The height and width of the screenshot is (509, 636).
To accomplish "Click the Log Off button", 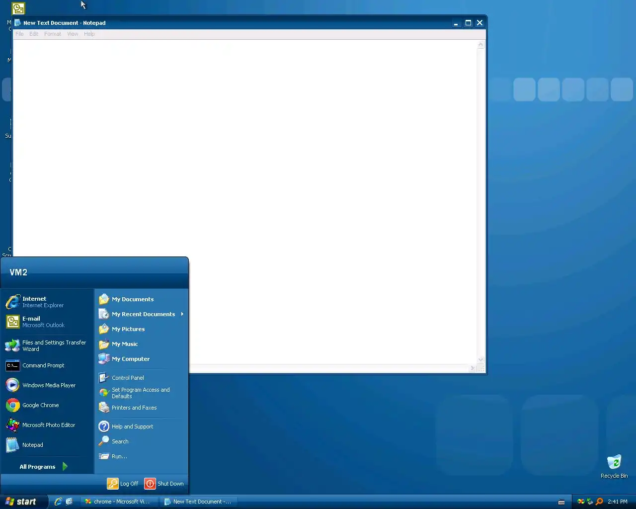I will [123, 484].
